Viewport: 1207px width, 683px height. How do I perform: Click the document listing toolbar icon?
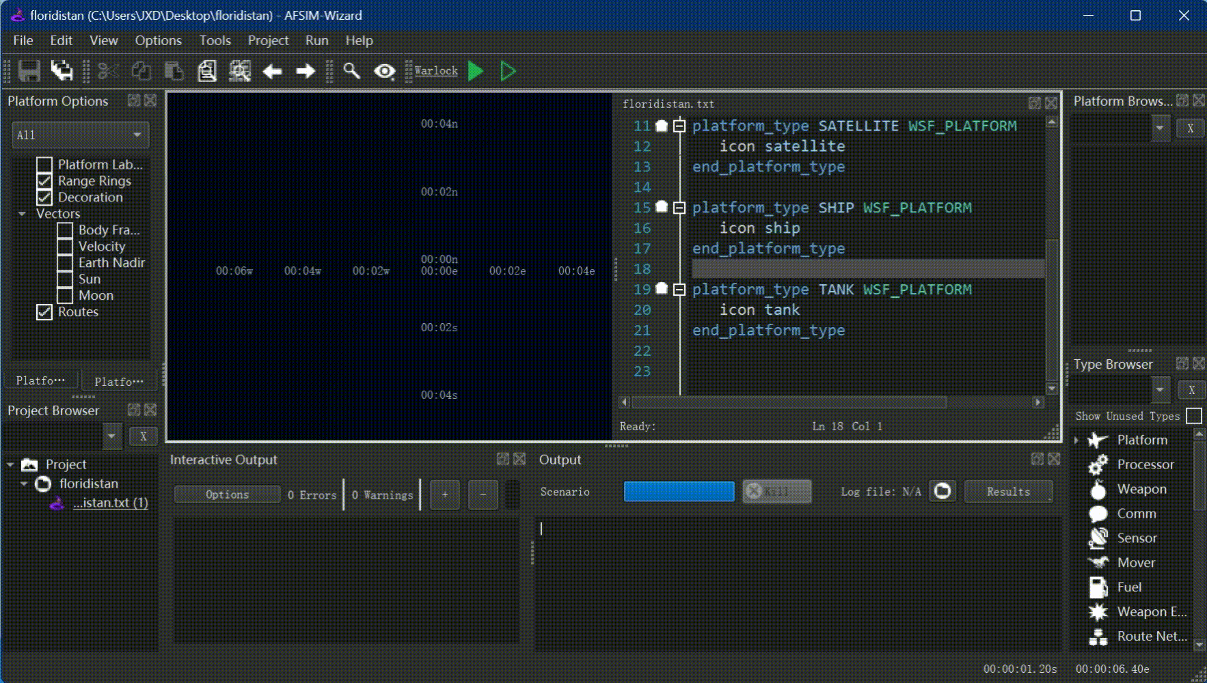(207, 71)
